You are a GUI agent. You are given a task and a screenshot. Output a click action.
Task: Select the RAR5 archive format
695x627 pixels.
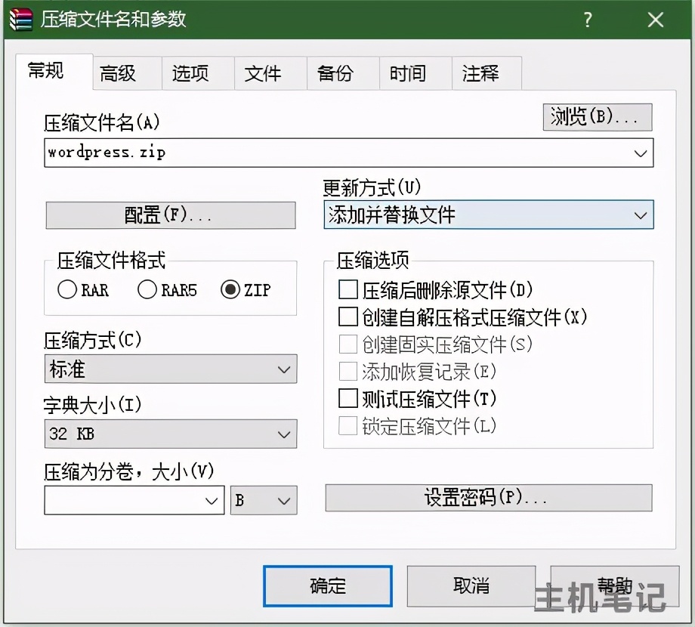coord(146,289)
